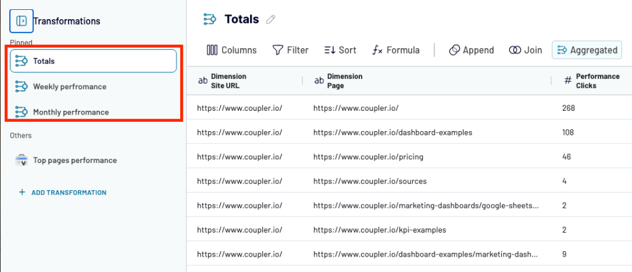Select page cell https://www.coupler.io/kpi-examples
632x272 pixels.
[x=380, y=230]
